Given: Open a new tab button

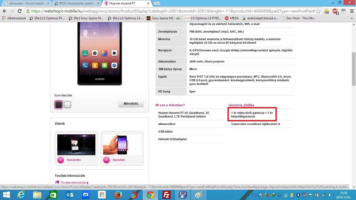Looking at the screenshot, I should (156, 3).
